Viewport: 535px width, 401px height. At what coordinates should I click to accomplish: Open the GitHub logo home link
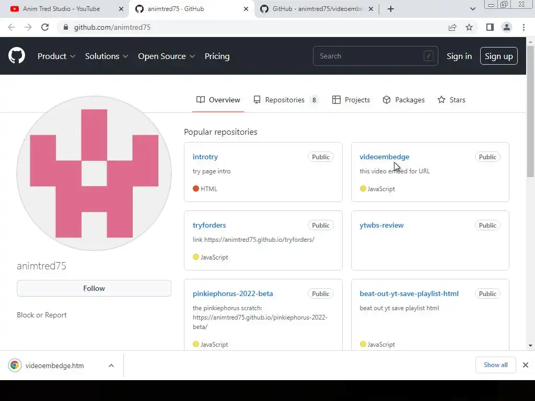pos(17,56)
